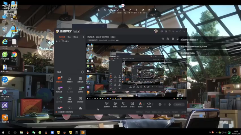Mute the 扬声器 speaker
This screenshot has width=241, height=135.
point(149,105)
